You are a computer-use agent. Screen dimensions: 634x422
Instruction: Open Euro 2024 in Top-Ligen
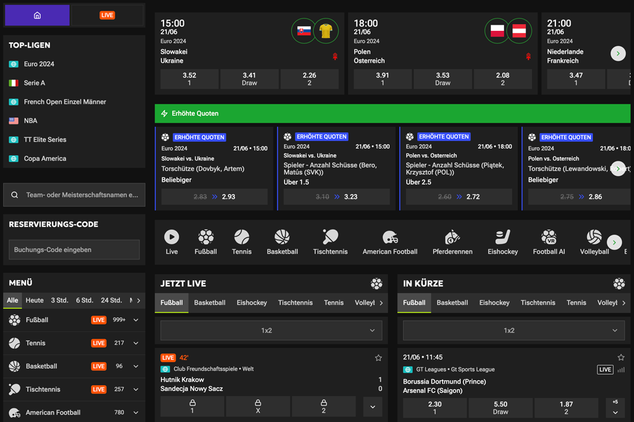click(x=39, y=64)
